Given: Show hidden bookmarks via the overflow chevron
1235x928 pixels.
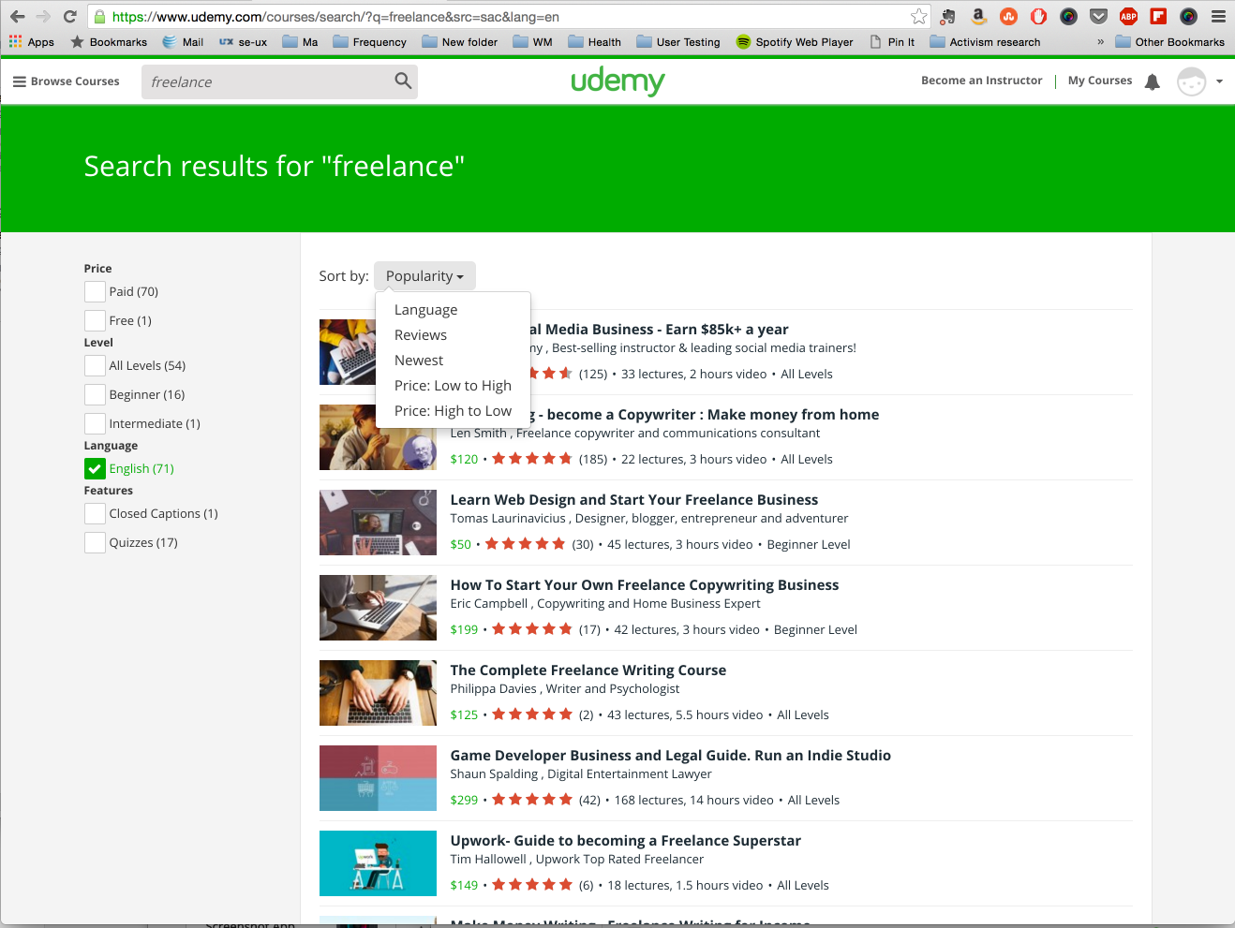Looking at the screenshot, I should (x=1100, y=42).
